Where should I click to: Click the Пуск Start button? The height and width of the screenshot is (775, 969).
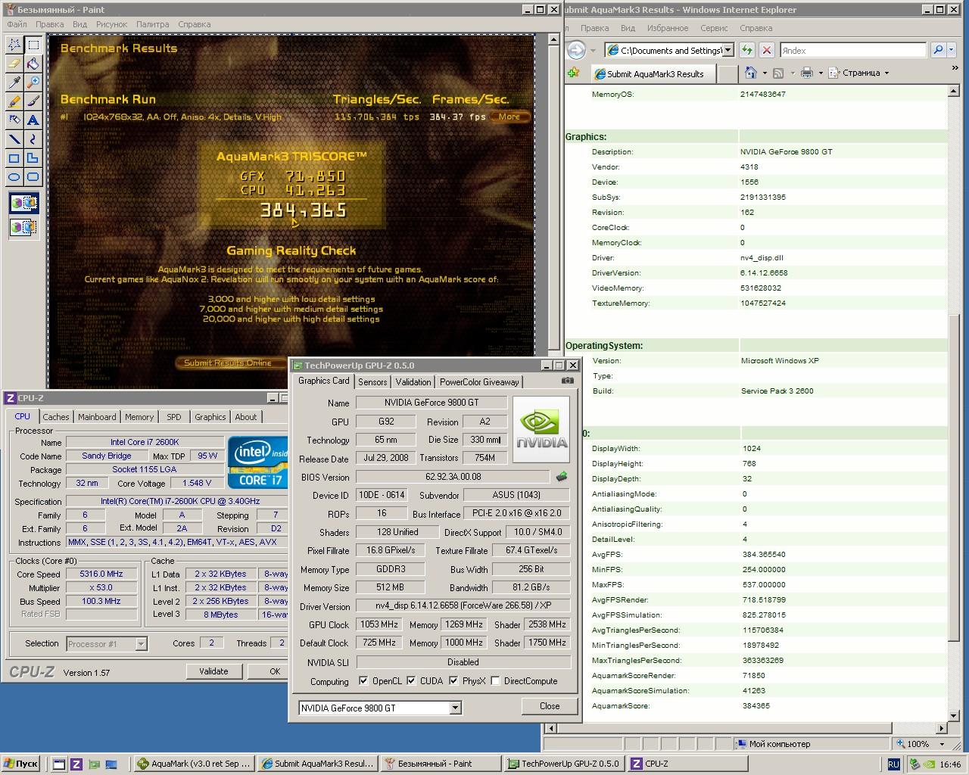tap(20, 764)
